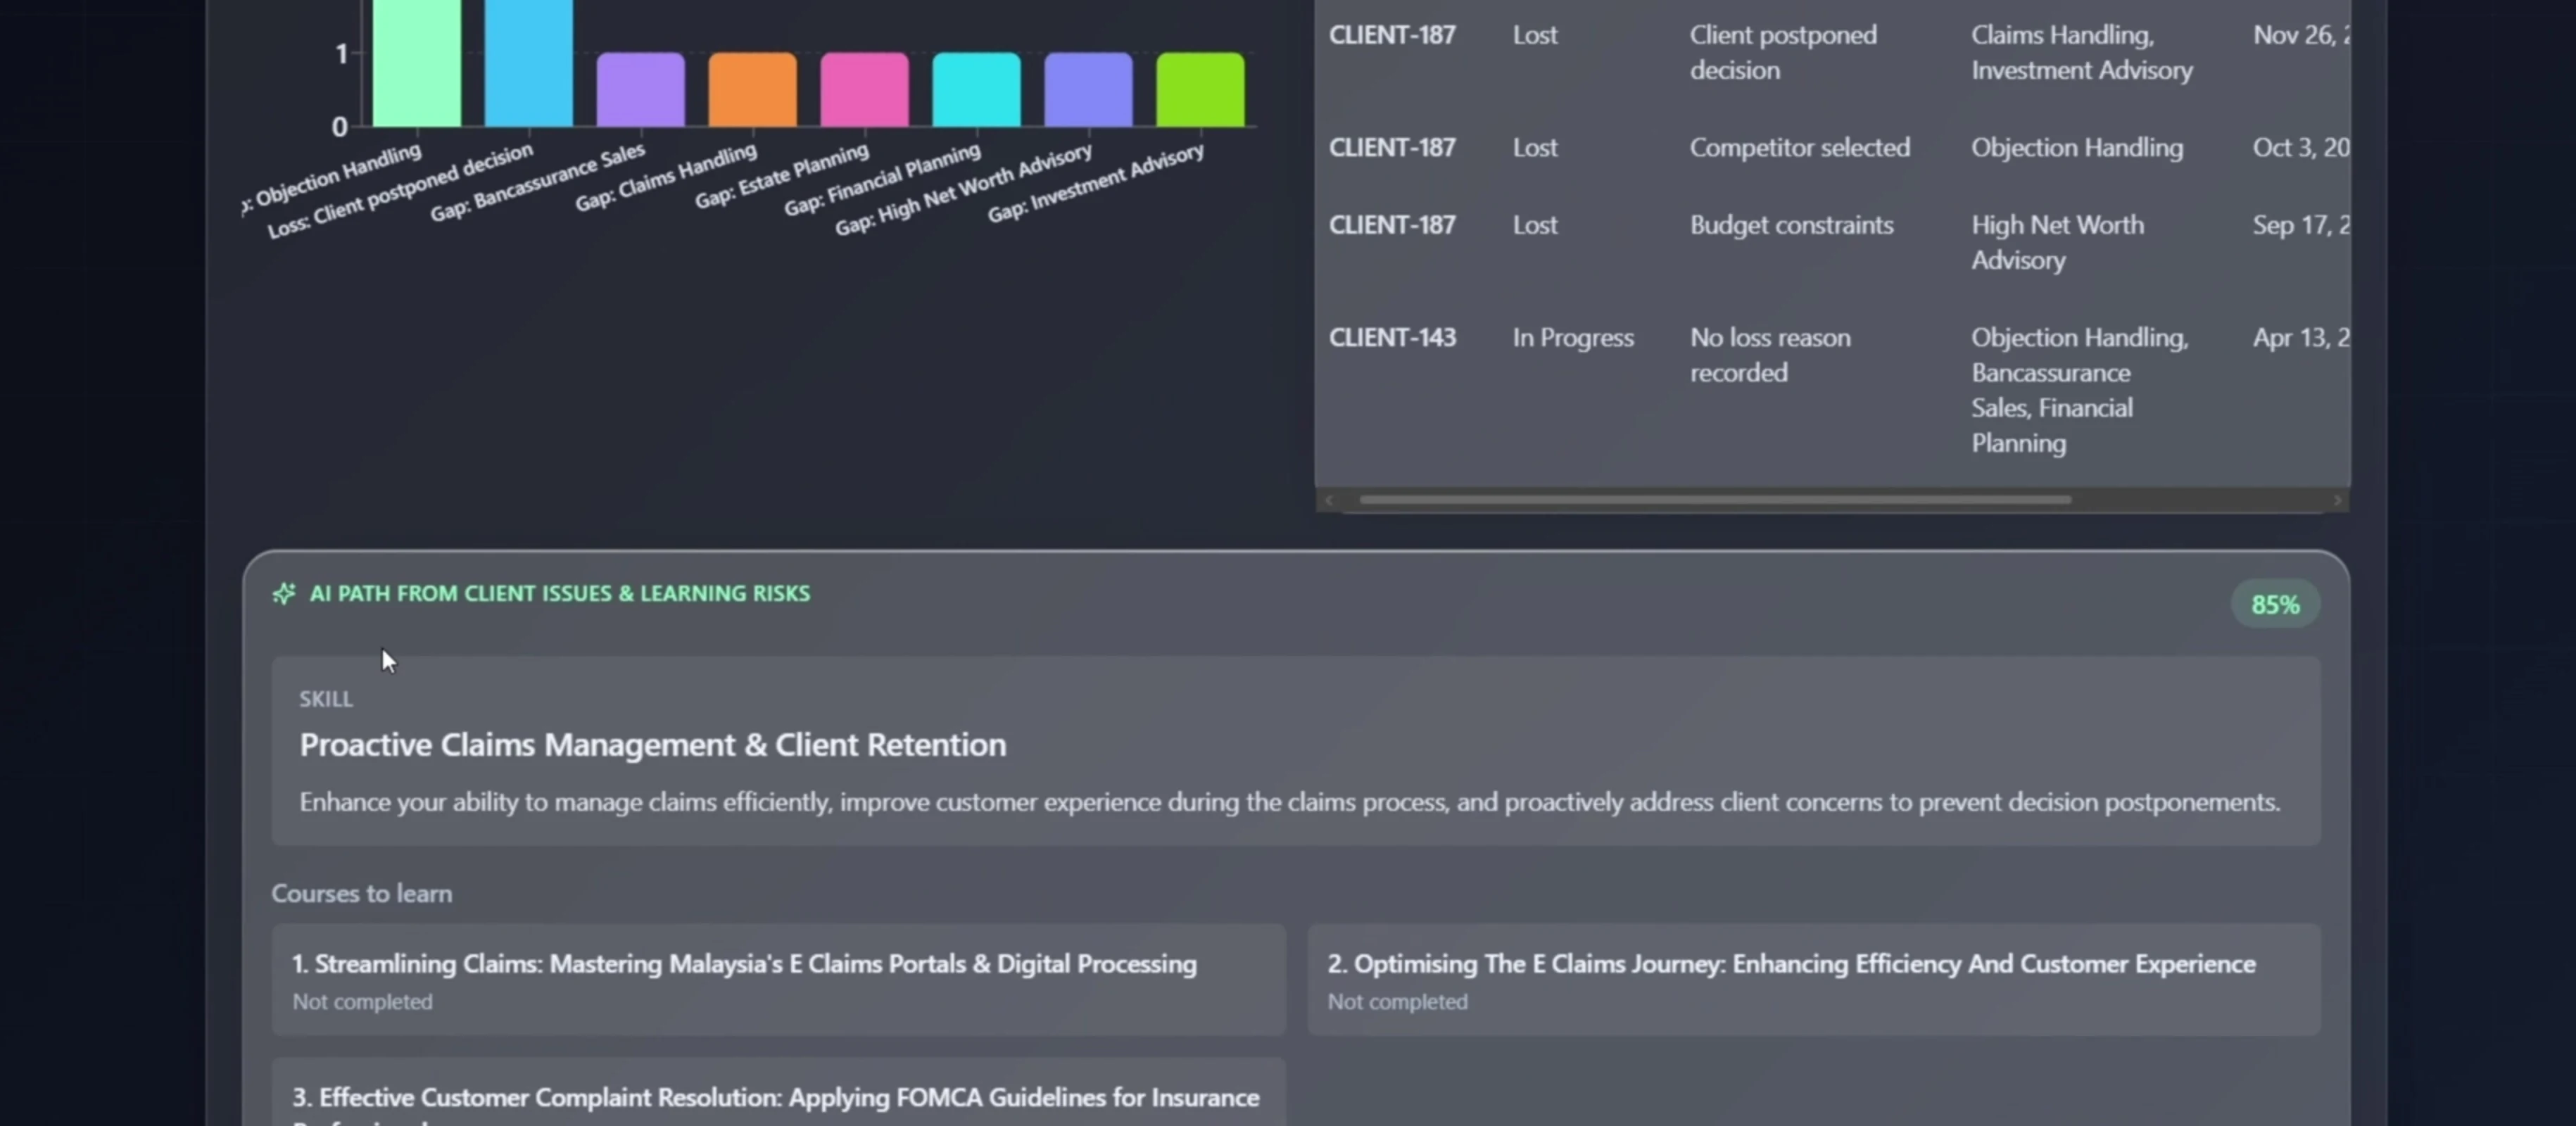The image size is (2576, 1126).
Task: Click the right arrow of the table scrollbar
Action: tap(2337, 500)
